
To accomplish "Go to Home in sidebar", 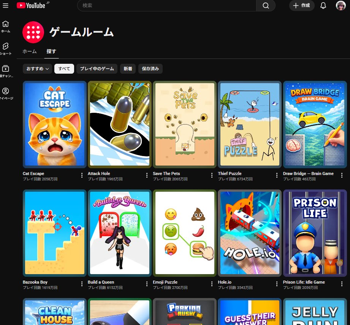I will pyautogui.click(x=6, y=27).
